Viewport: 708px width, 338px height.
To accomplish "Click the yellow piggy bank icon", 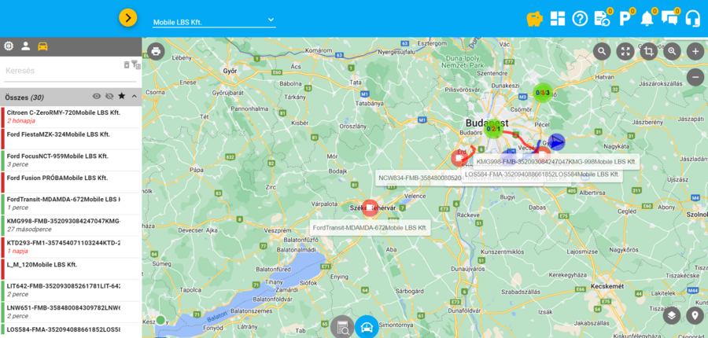I will 535,18.
